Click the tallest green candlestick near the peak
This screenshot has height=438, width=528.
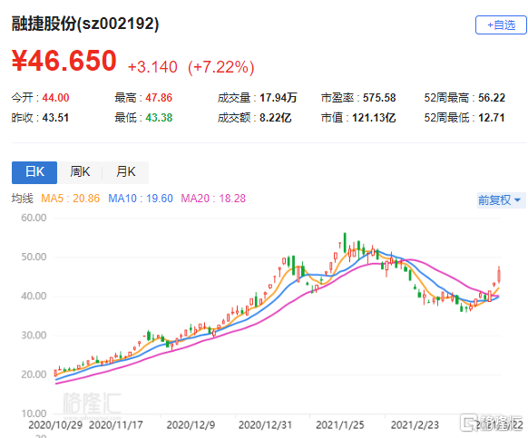[345, 242]
